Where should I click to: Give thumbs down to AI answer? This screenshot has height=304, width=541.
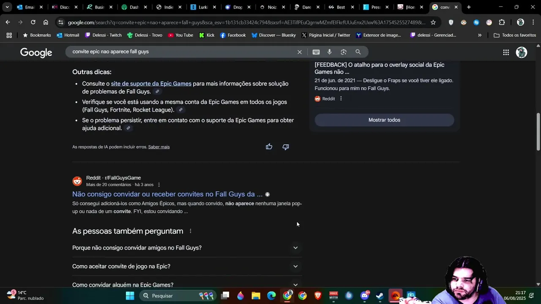pos(286,147)
